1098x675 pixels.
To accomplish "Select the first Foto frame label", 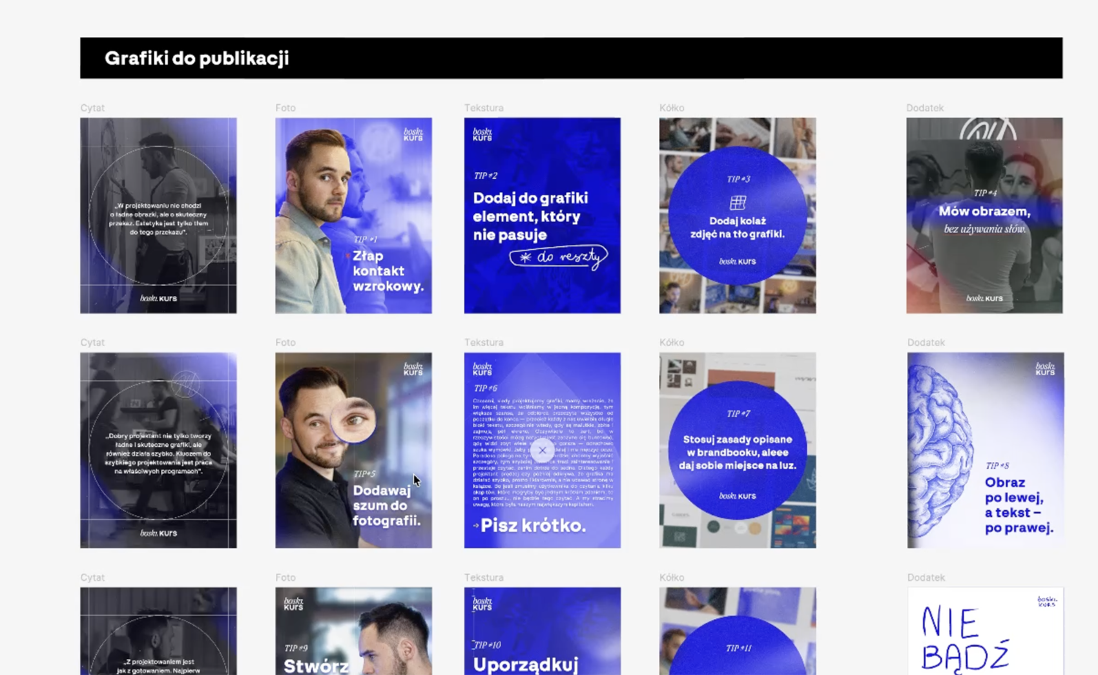I will click(285, 108).
